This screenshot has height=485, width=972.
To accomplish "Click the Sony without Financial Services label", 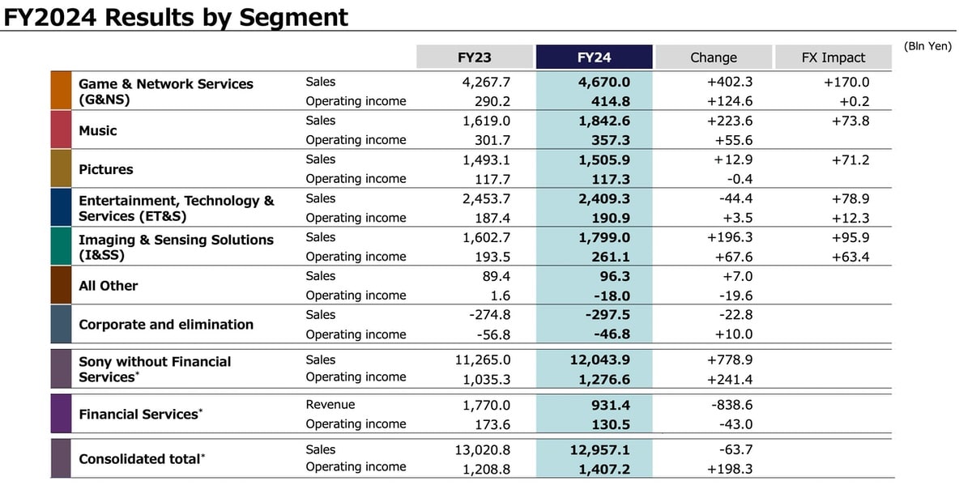I will pos(154,369).
